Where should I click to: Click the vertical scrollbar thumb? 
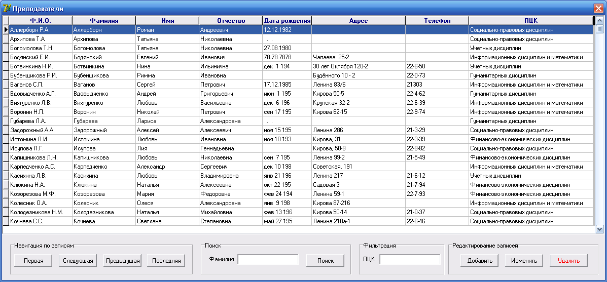tap(599, 29)
